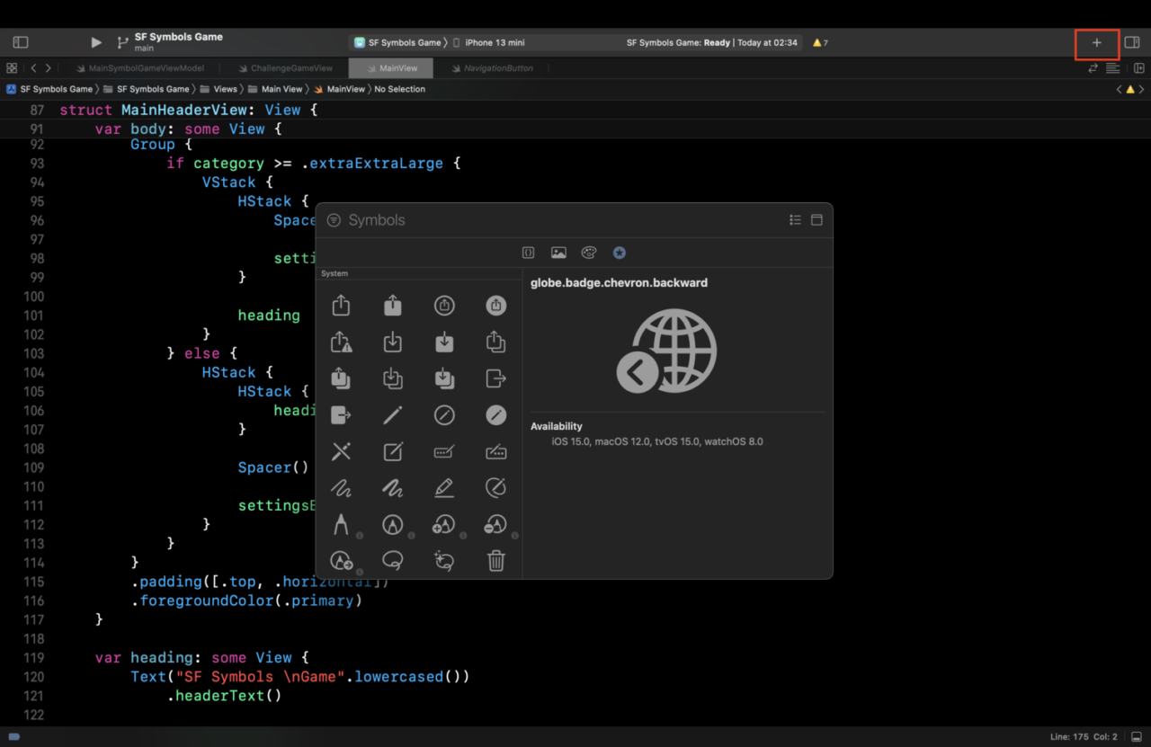The width and height of the screenshot is (1151, 747).
Task: Click the Availability platforms text
Action: pos(657,441)
